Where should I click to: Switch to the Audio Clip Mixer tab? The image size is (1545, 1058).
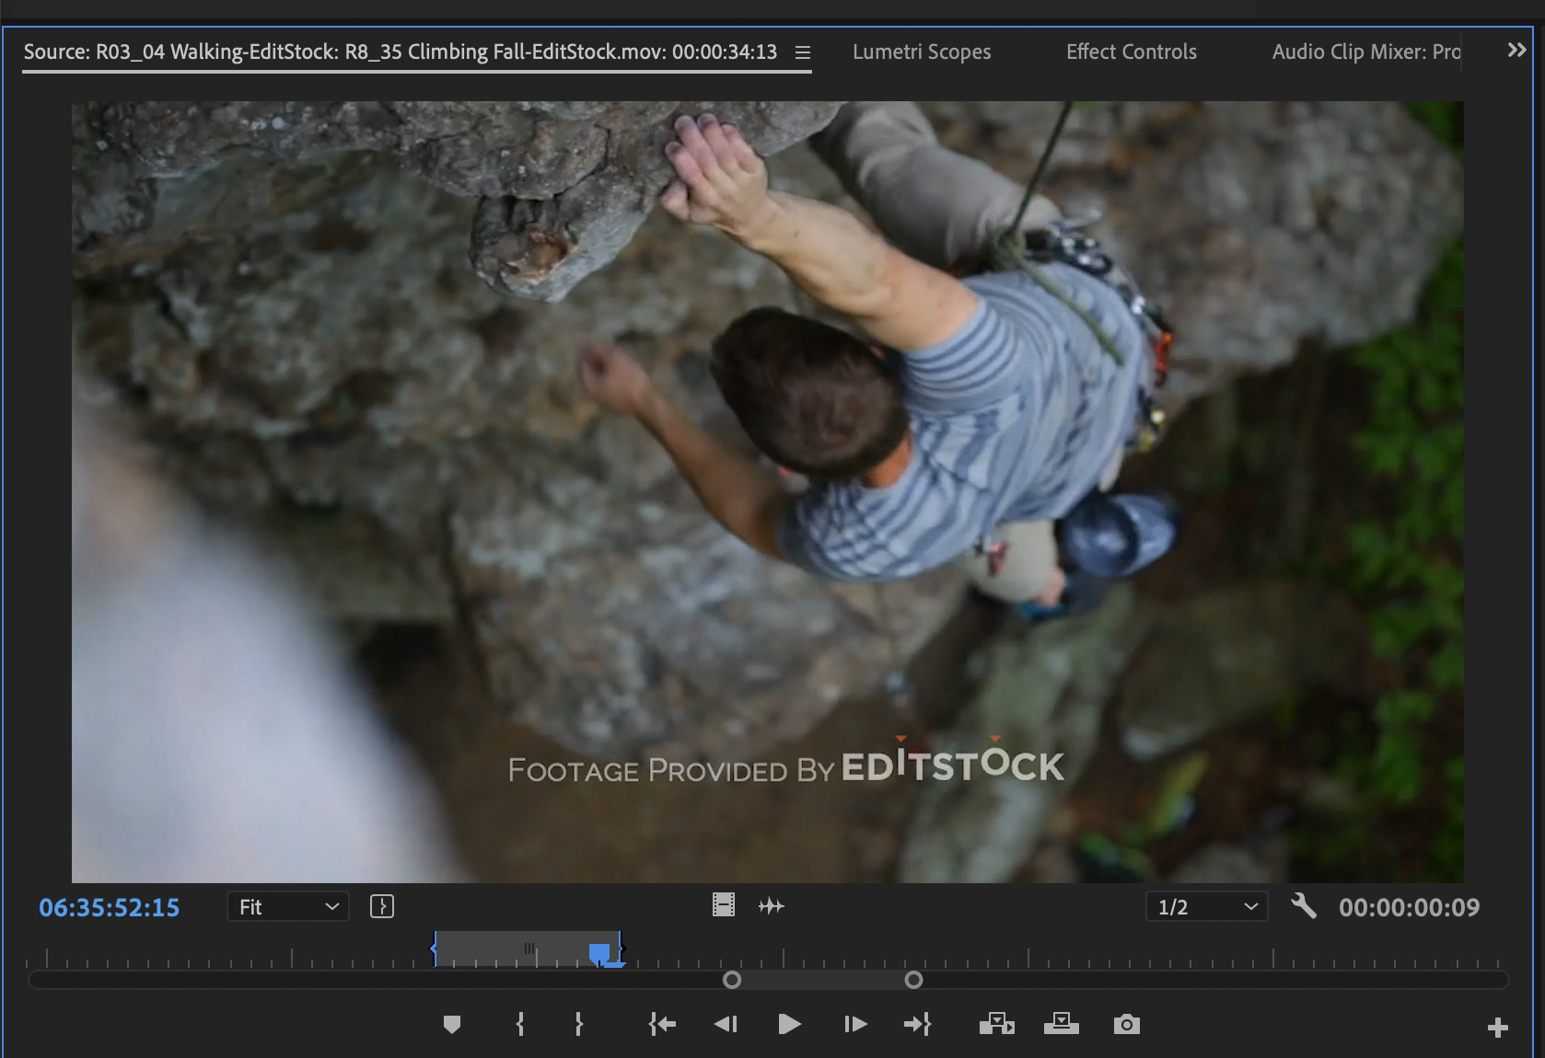click(x=1366, y=52)
